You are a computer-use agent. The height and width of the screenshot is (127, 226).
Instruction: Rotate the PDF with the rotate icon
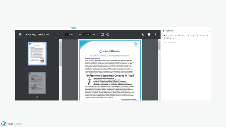pos(108,34)
